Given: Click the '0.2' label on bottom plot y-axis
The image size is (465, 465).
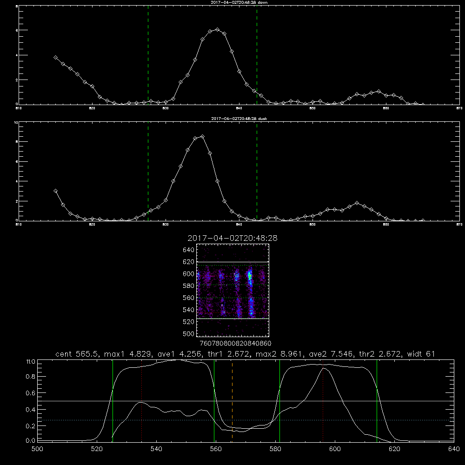Looking at the screenshot, I should coord(31,426).
